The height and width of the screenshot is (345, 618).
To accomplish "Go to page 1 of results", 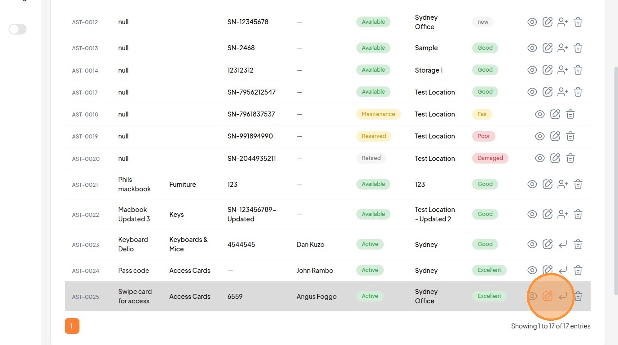I will coord(72,326).
